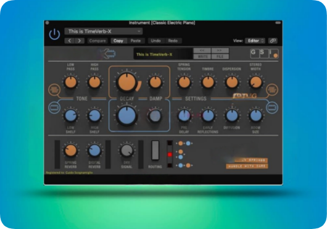
Task: Click the large orange Decay knob
Action: click(126, 82)
